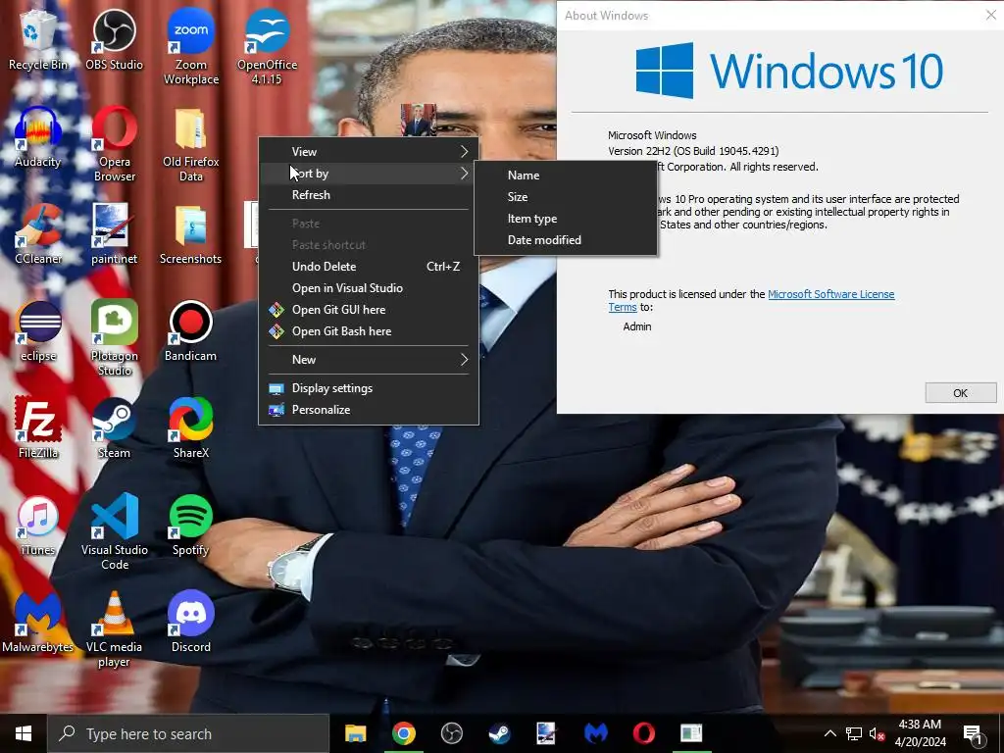Select the Steam desktop shortcut
The image size is (1004, 753).
[114, 427]
